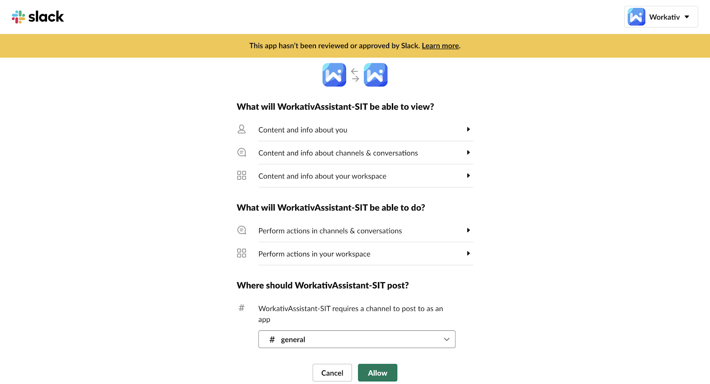Image resolution: width=710 pixels, height=384 pixels.
Task: Click Workativ workspace icon in top right
Action: coord(636,17)
